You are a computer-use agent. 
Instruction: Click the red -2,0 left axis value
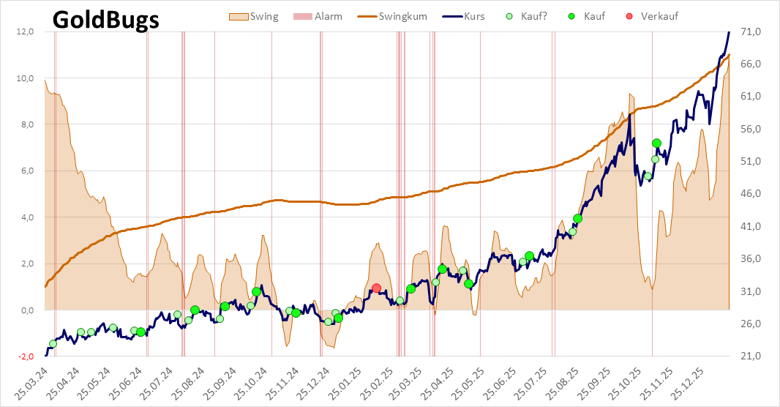[25, 356]
